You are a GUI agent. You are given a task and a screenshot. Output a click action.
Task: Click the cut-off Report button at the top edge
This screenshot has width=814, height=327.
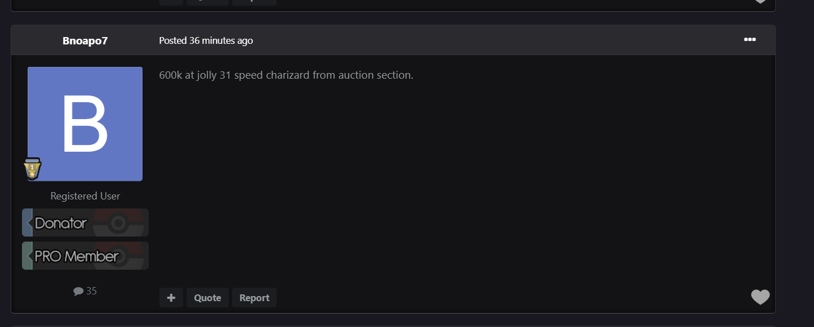(x=254, y=2)
